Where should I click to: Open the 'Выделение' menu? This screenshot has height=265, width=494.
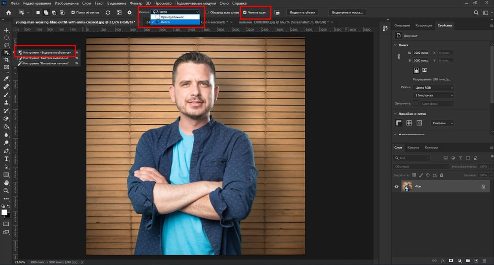point(117,3)
